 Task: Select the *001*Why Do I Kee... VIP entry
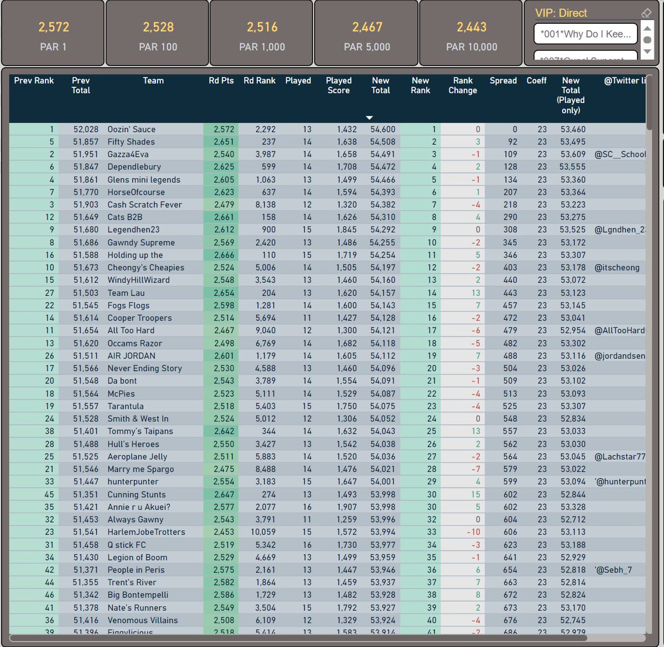point(585,34)
